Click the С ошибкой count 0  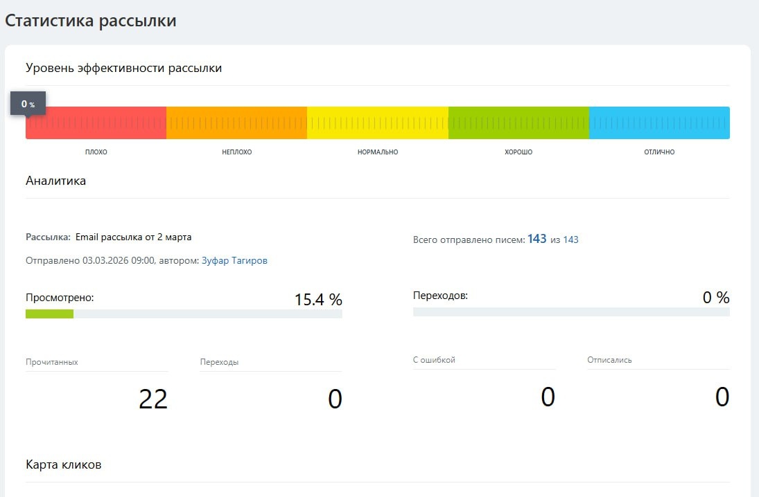click(548, 397)
